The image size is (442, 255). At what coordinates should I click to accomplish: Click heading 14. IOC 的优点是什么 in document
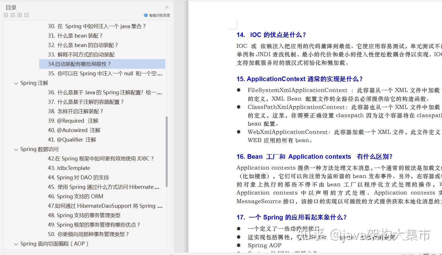coord(271,35)
